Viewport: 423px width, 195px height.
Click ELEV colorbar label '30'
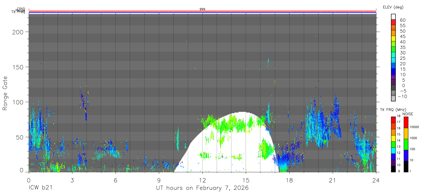tap(402, 53)
